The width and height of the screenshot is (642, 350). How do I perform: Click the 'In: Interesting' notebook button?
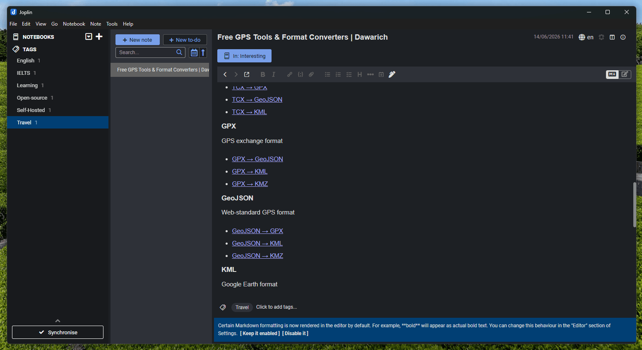pos(244,56)
